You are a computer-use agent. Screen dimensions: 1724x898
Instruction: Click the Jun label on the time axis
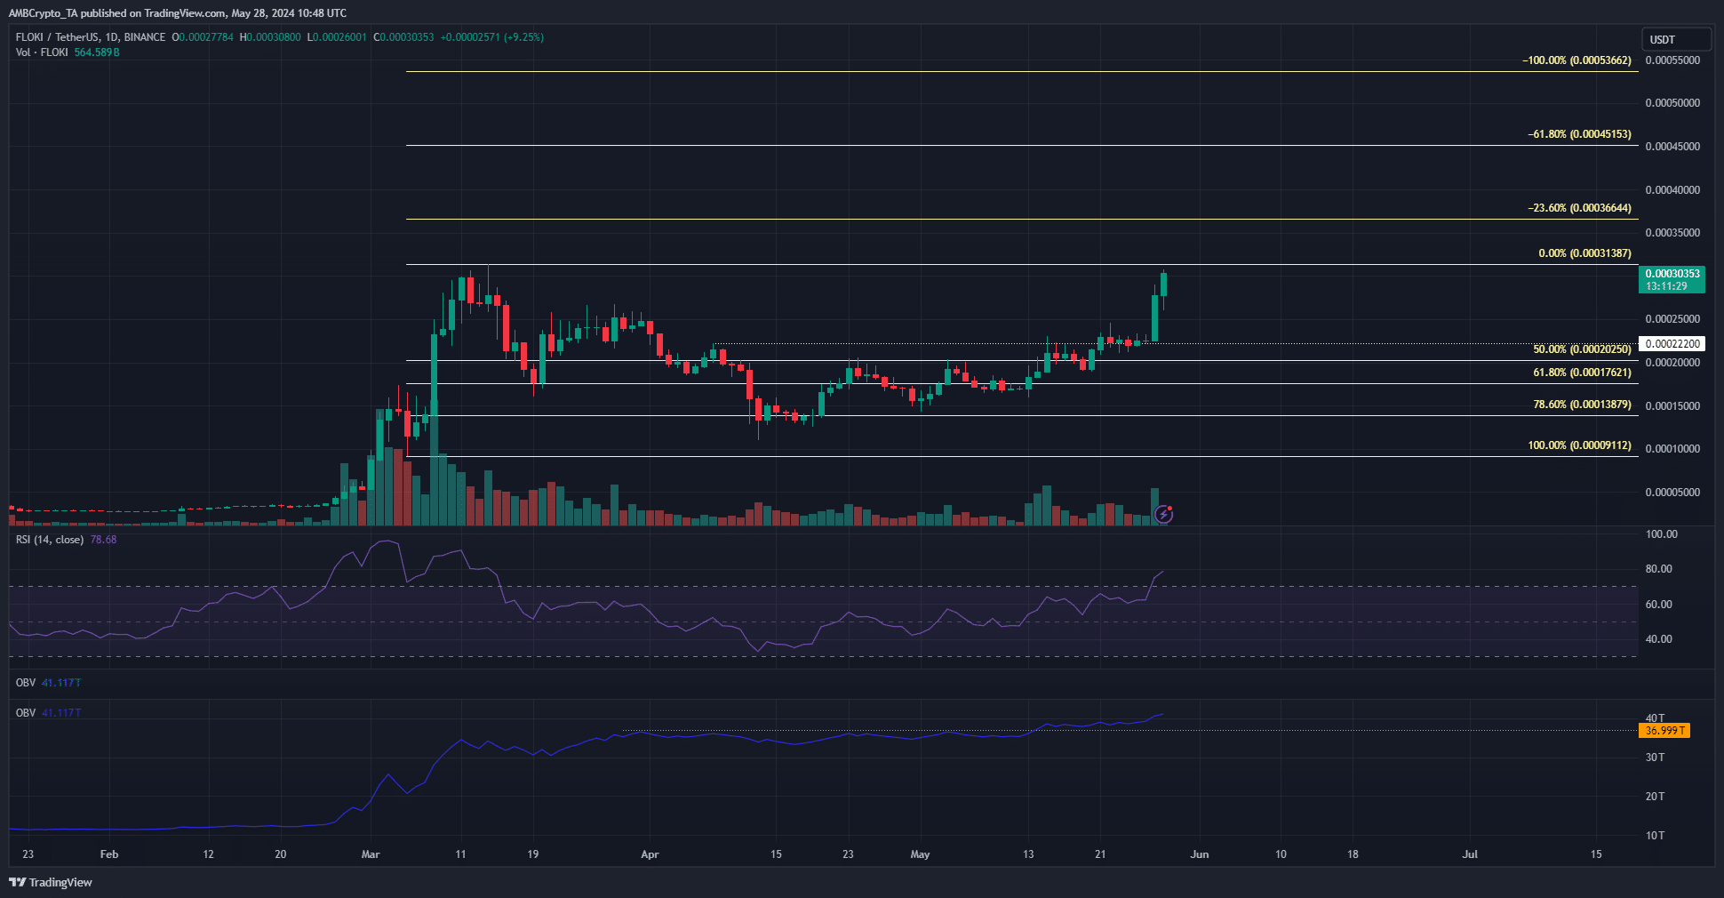(x=1200, y=854)
